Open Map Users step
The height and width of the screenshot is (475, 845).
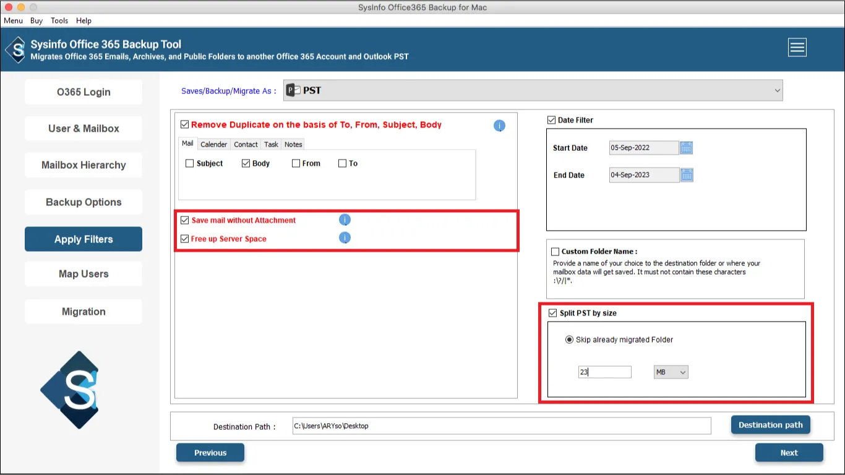coord(84,274)
